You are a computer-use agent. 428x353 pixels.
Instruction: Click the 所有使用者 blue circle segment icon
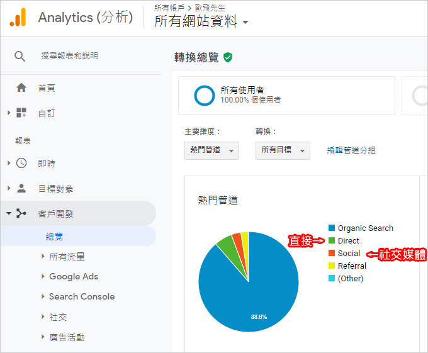click(x=204, y=96)
